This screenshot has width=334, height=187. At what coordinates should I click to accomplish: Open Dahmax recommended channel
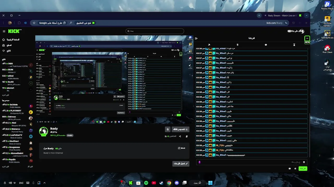(x=17, y=118)
